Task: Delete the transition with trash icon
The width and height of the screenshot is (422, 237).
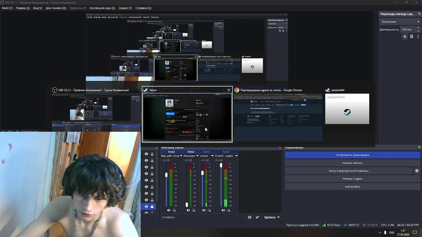Action: (x=411, y=37)
